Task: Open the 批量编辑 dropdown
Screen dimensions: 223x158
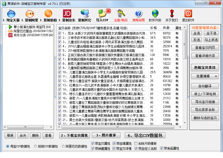Action: pyautogui.click(x=205, y=76)
